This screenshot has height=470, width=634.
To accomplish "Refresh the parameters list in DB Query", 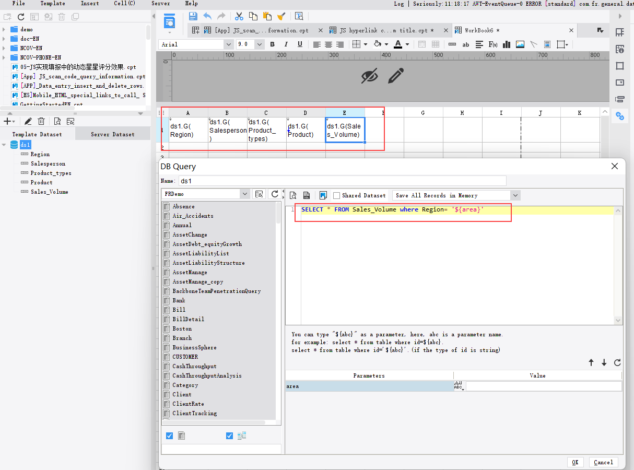I will coord(617,362).
